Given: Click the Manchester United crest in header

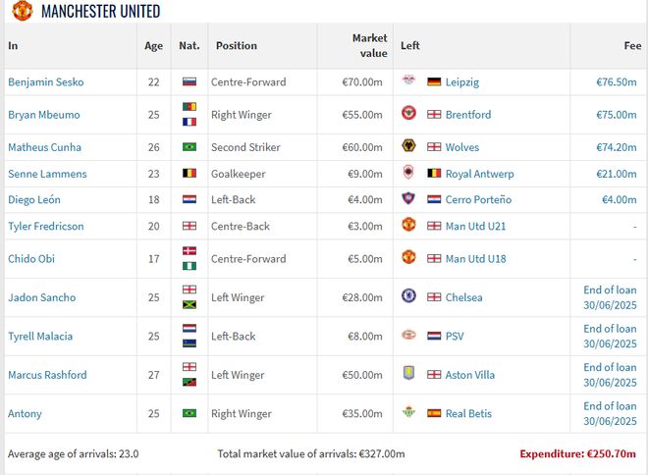Looking at the screenshot, I should (22, 11).
